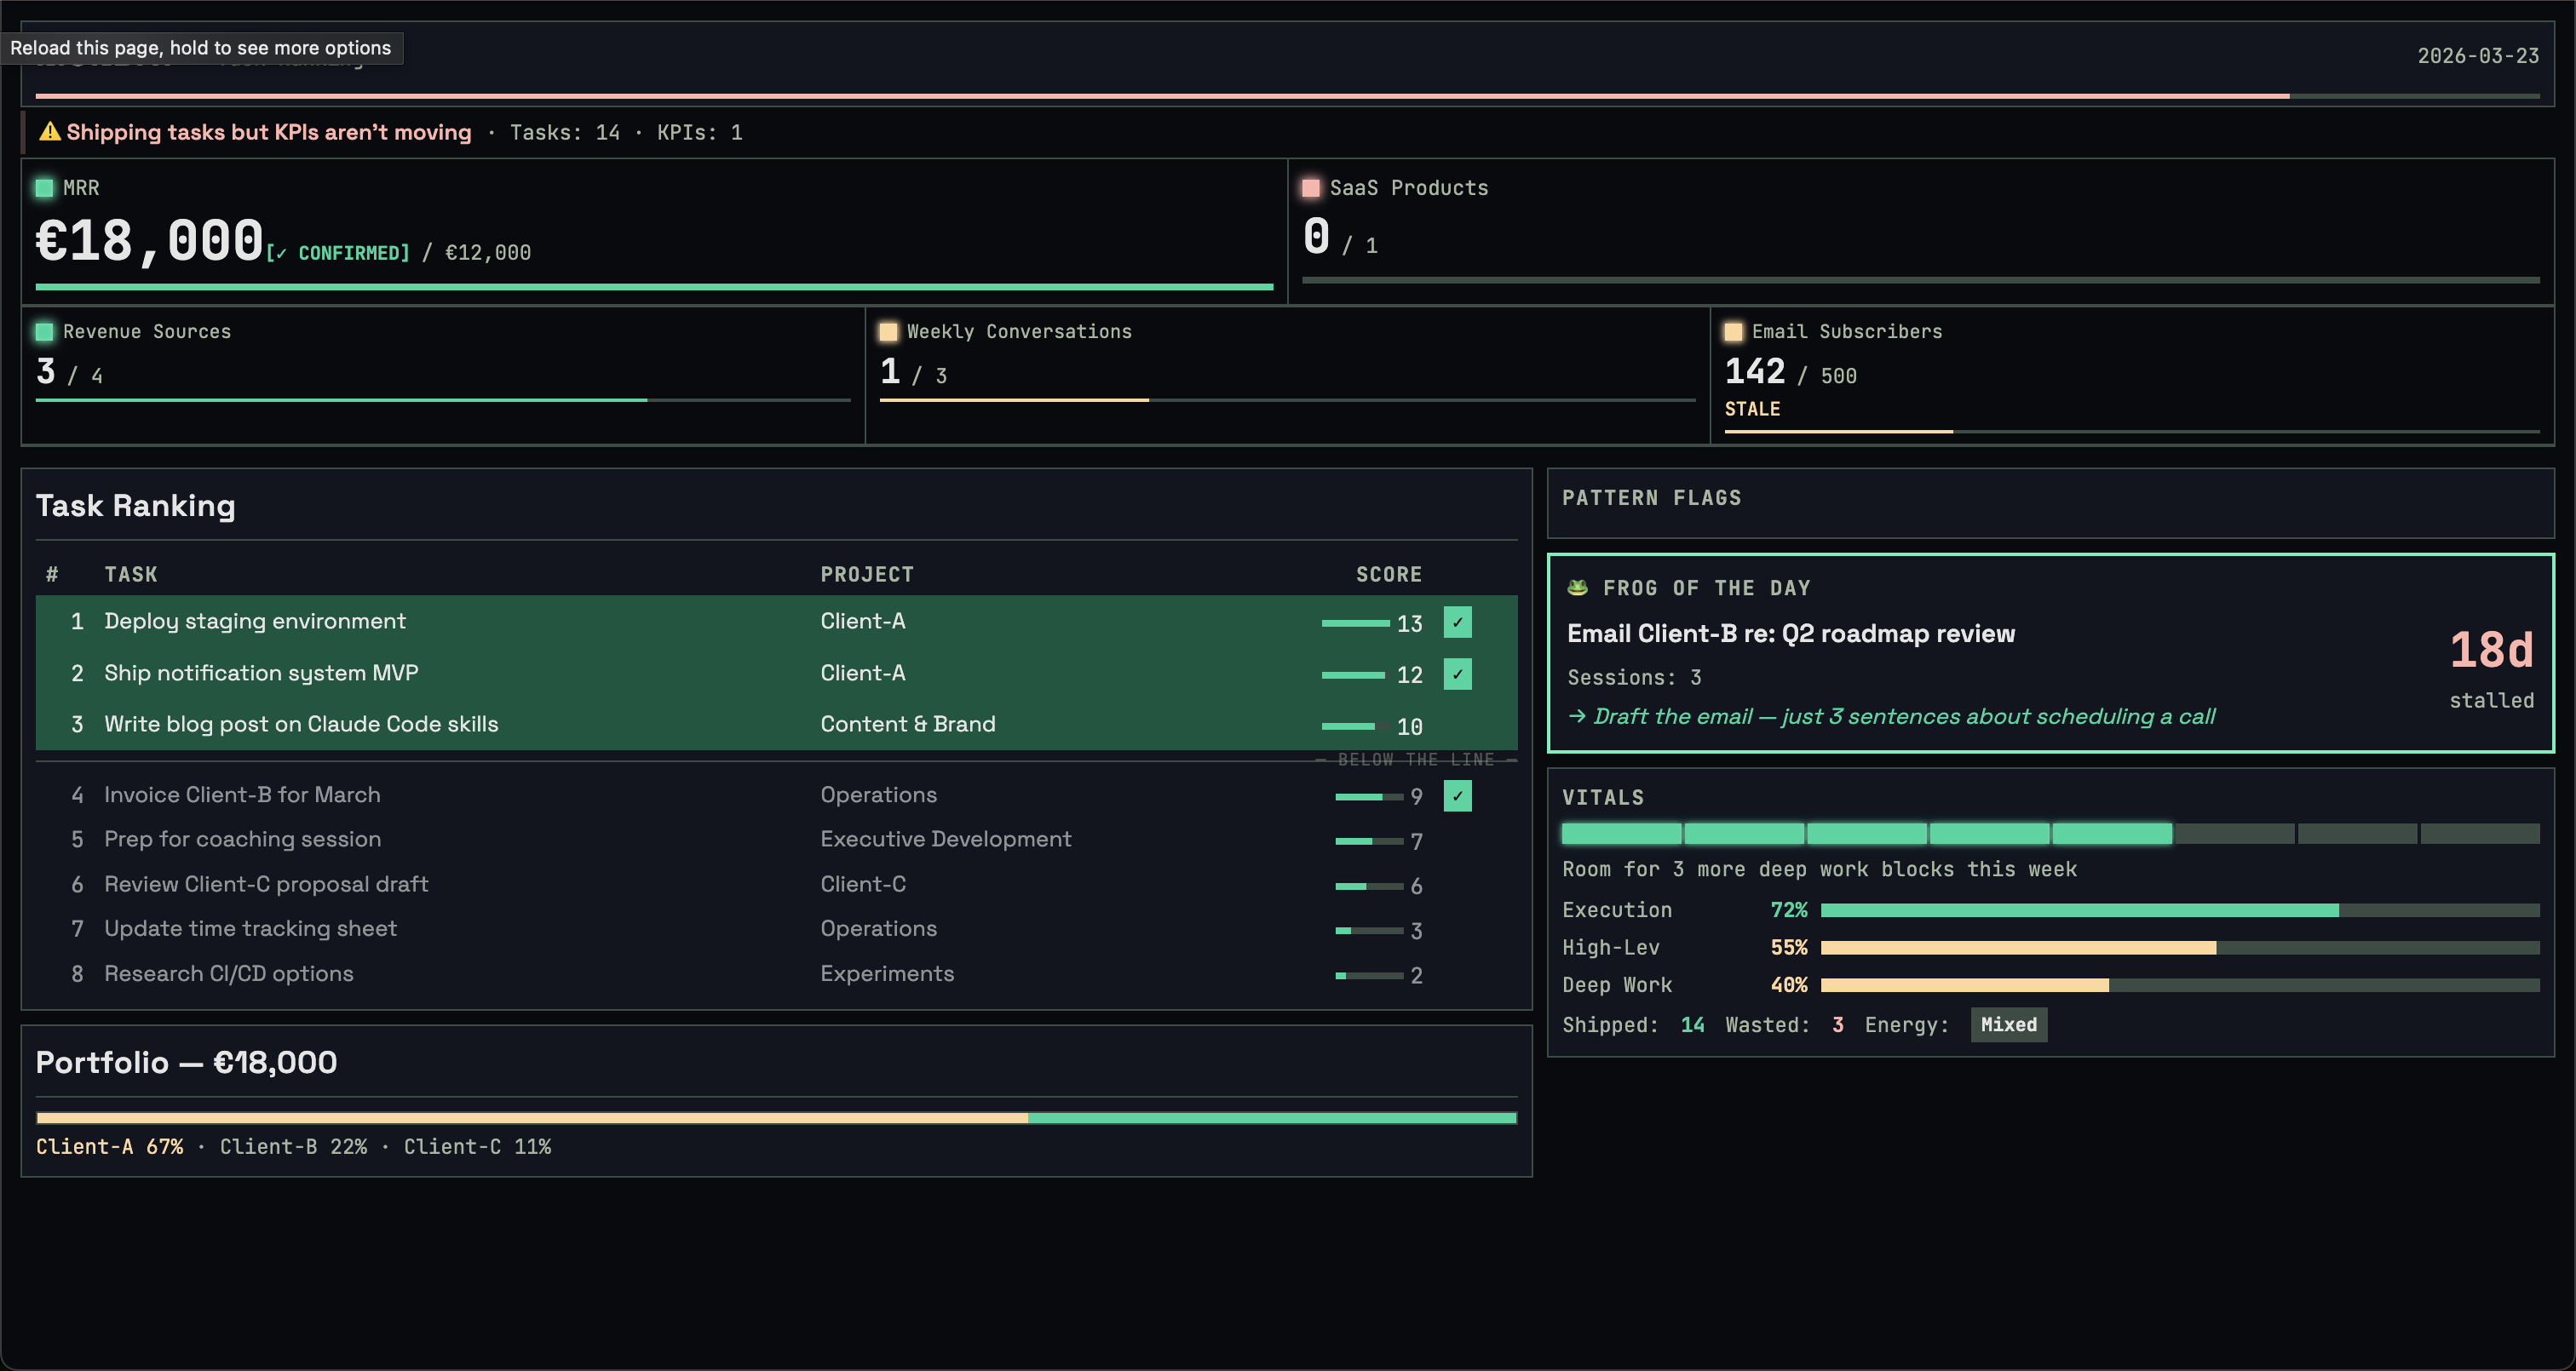
Task: Toggle the checkmark on Deploy staging environment
Action: 1458,622
